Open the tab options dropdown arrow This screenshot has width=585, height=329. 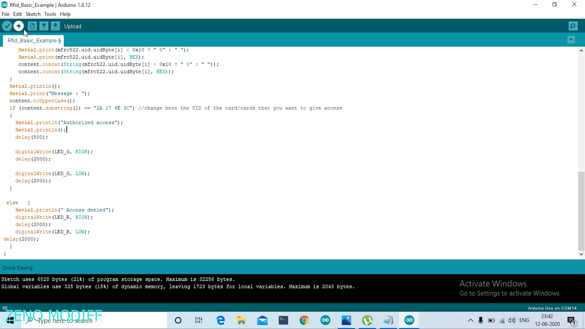[571, 40]
